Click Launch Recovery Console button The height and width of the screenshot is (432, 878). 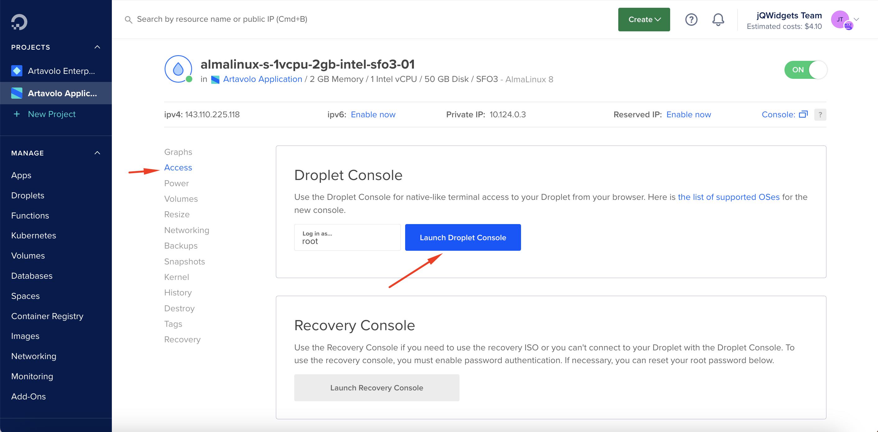click(376, 388)
